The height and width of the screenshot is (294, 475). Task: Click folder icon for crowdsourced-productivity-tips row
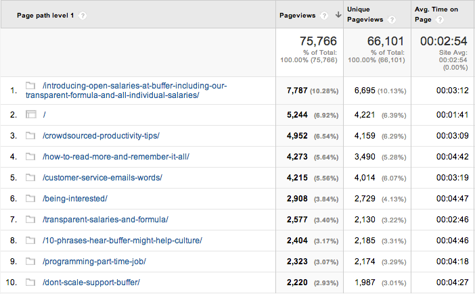point(30,135)
